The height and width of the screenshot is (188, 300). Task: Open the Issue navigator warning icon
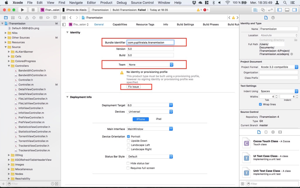click(x=27, y=18)
